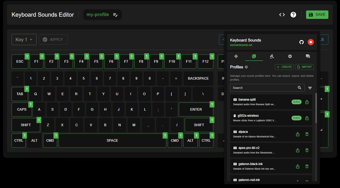This screenshot has width=340, height=188.
Task: Switch to the rules gavel tab
Action: coord(272,56)
